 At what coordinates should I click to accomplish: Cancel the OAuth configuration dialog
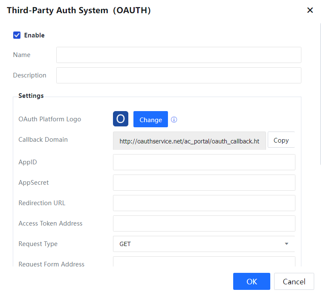pyautogui.click(x=294, y=281)
